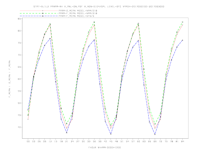
Task: Click the x-axis tick label 36
Action: click(94, 141)
